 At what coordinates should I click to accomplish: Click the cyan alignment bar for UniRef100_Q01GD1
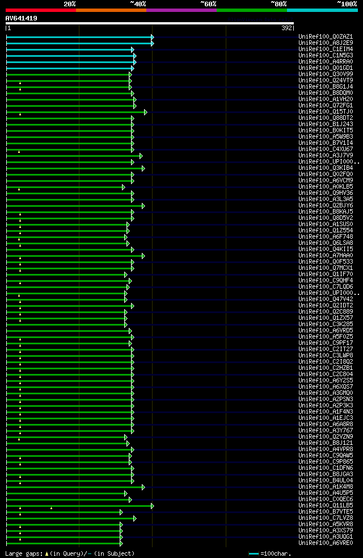coord(69,68)
